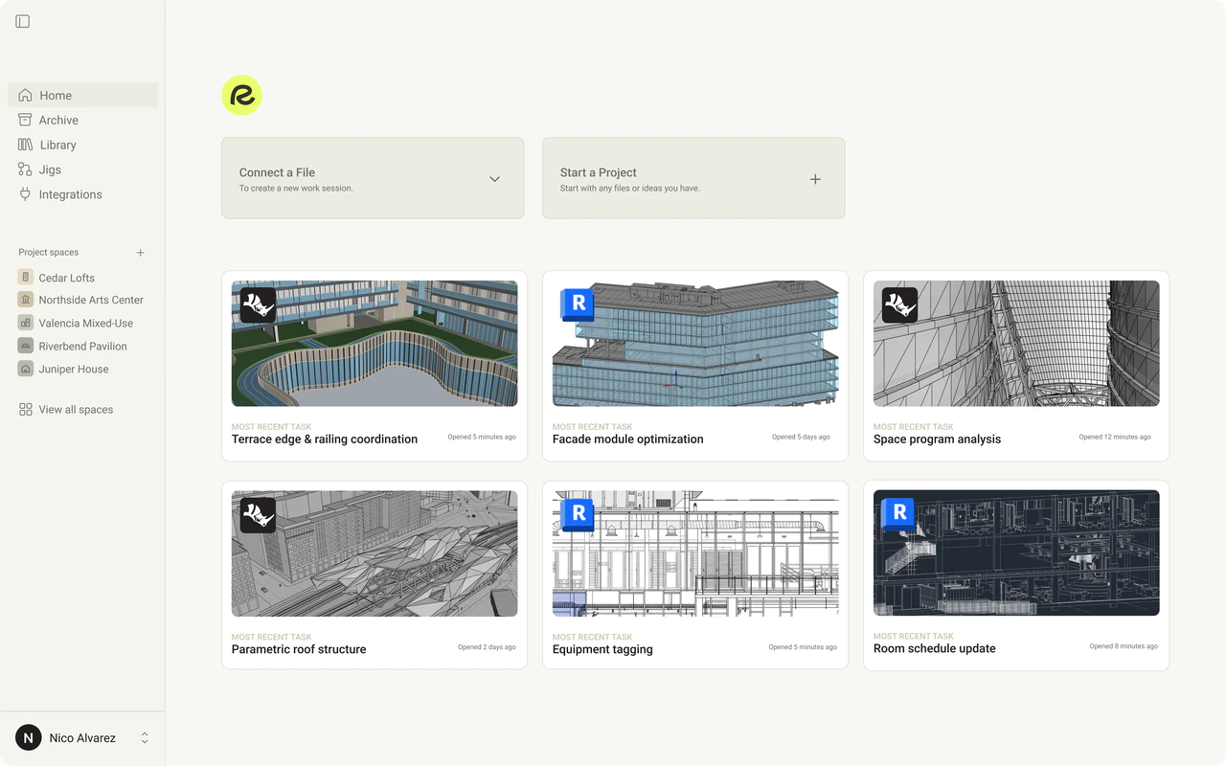1226x766 pixels.
Task: Open the Terrace edge & railing coordination thumbnail
Action: [x=375, y=344]
